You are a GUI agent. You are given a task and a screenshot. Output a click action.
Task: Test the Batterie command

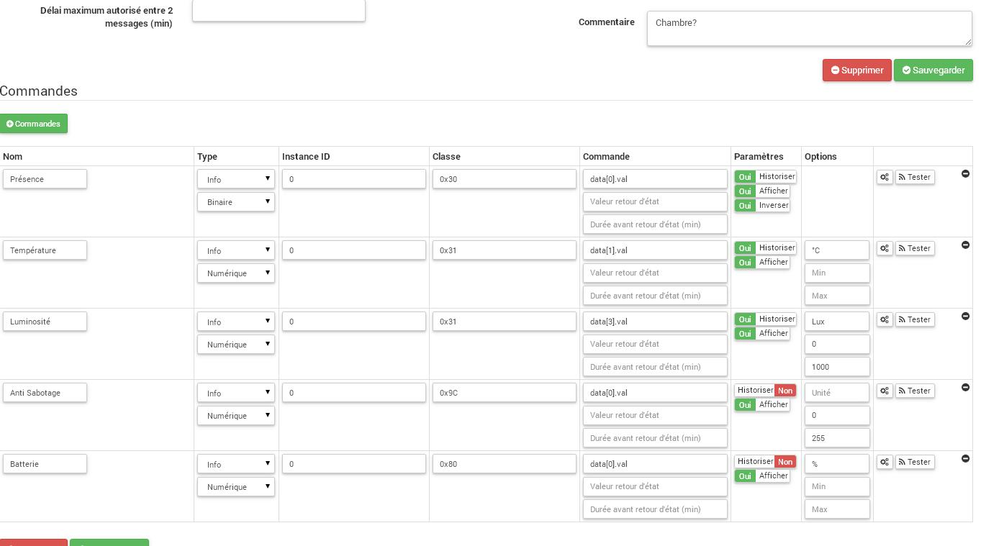(x=915, y=462)
